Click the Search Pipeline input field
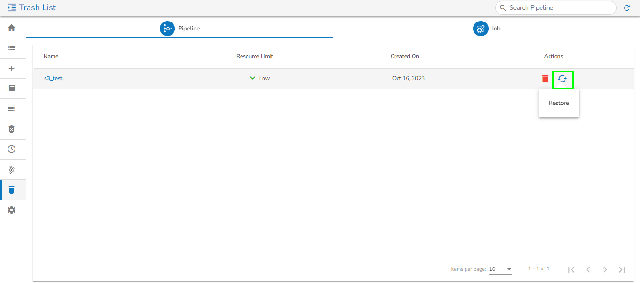This screenshot has height=283, width=640. pos(556,8)
